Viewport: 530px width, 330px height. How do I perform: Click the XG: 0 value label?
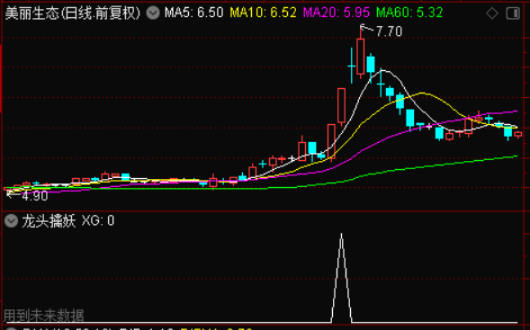[x=98, y=221]
